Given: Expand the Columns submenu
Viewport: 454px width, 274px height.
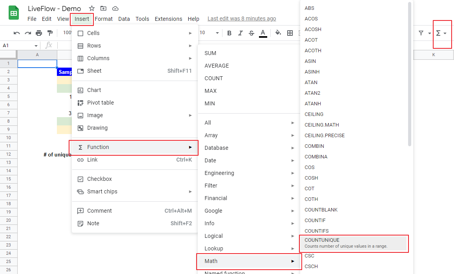Looking at the screenshot, I should pos(135,58).
